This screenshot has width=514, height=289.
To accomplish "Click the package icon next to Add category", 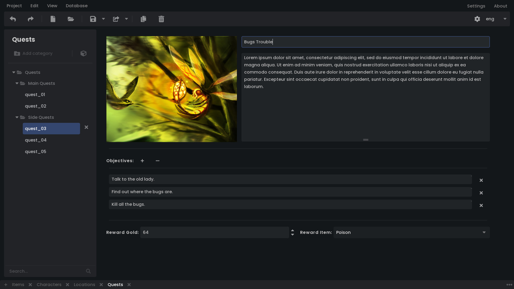I will coord(83,53).
